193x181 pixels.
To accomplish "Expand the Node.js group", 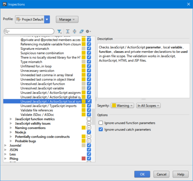I will tap(11, 132).
